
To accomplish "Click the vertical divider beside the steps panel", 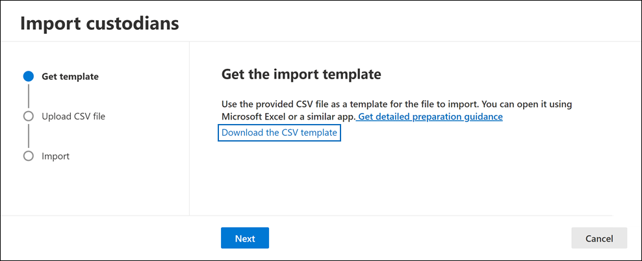I will (x=189, y=130).
